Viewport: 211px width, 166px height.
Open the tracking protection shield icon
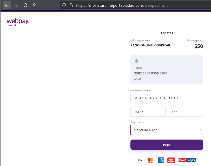64,5
